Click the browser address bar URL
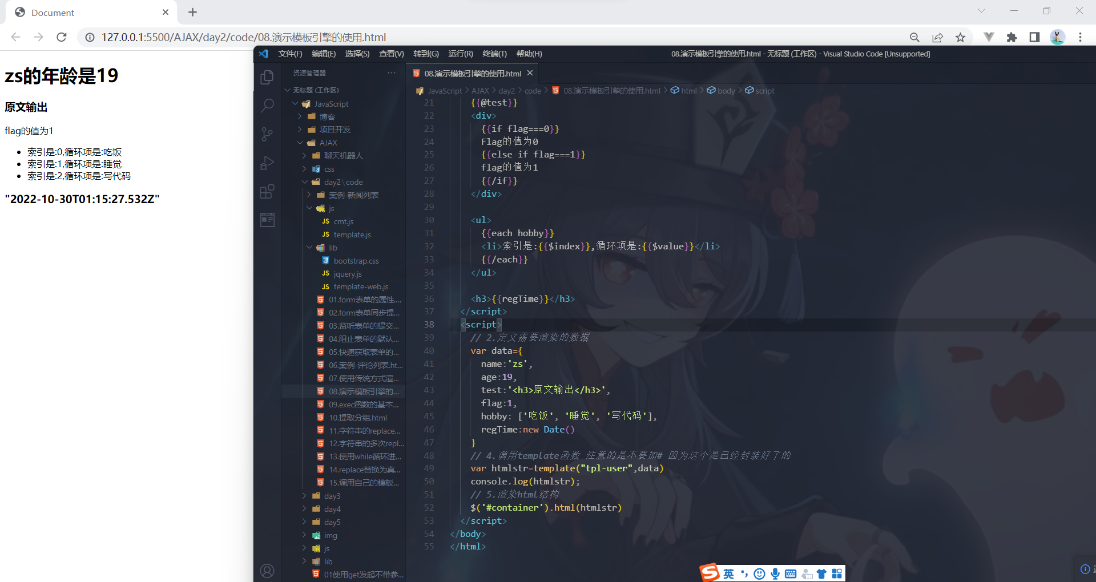Viewport: 1096px width, 582px height. pos(244,37)
